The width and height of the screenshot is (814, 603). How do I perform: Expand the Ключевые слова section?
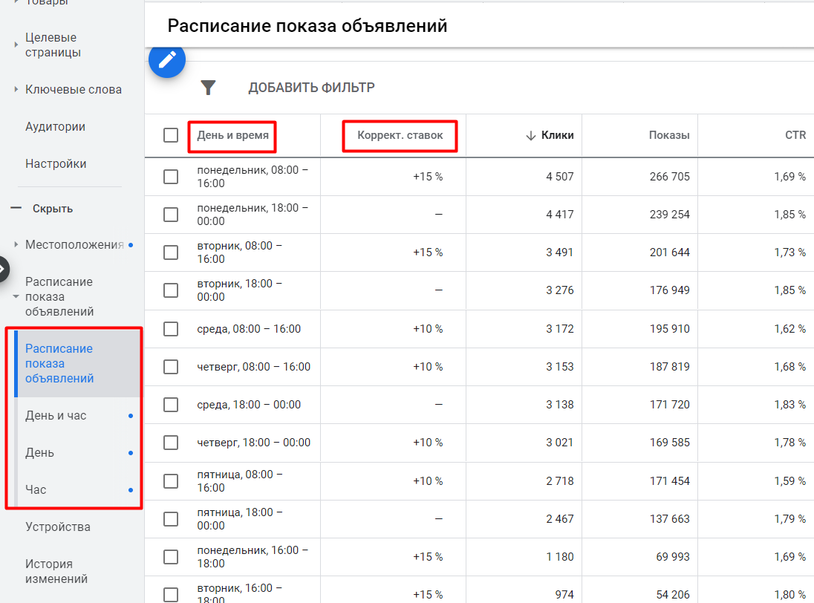point(16,89)
